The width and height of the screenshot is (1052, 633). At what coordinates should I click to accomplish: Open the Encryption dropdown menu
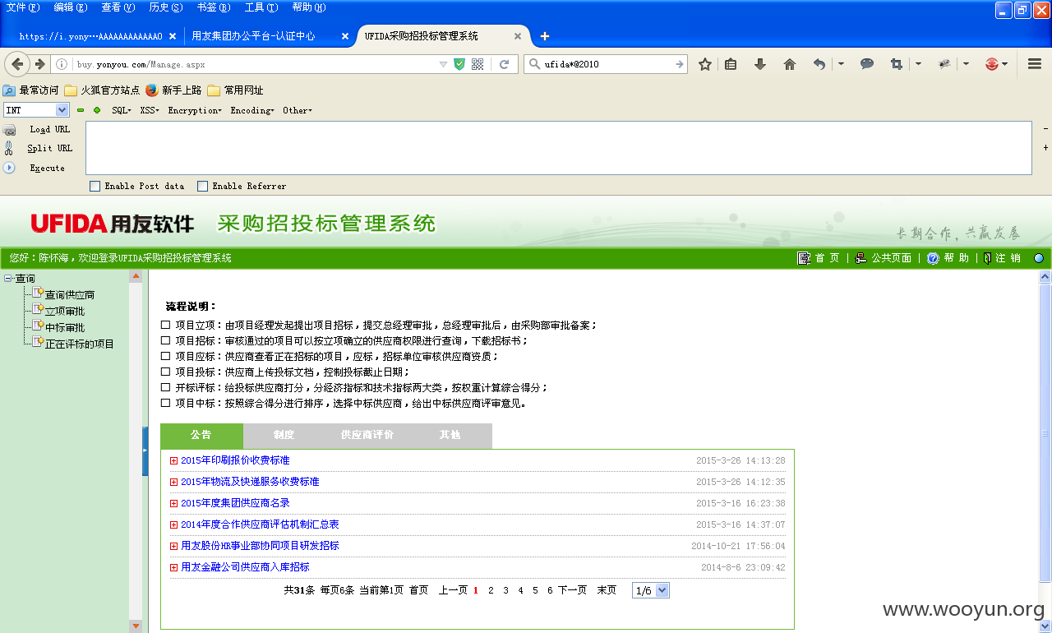195,110
